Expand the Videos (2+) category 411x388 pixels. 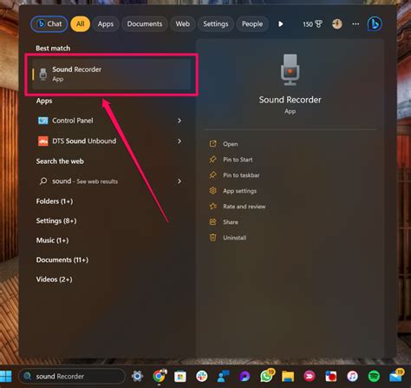(54, 279)
